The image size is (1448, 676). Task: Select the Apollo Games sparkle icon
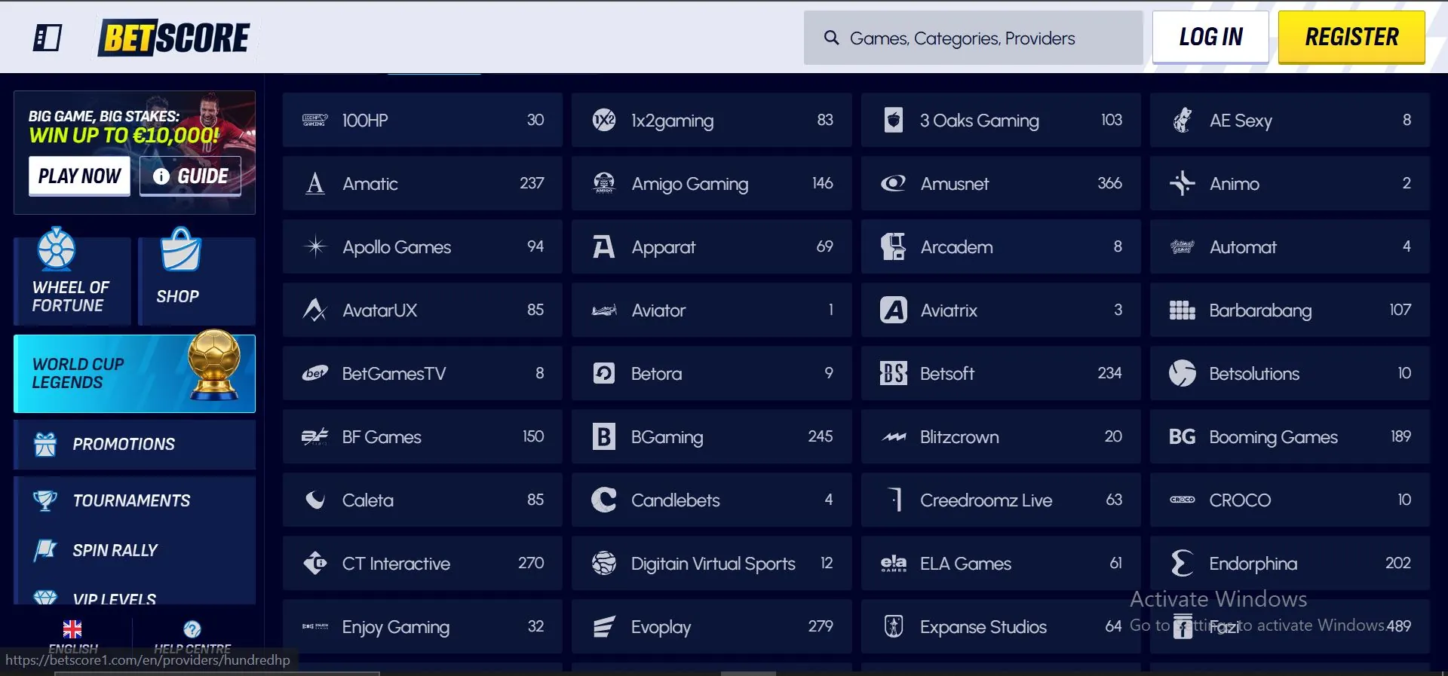click(x=315, y=246)
